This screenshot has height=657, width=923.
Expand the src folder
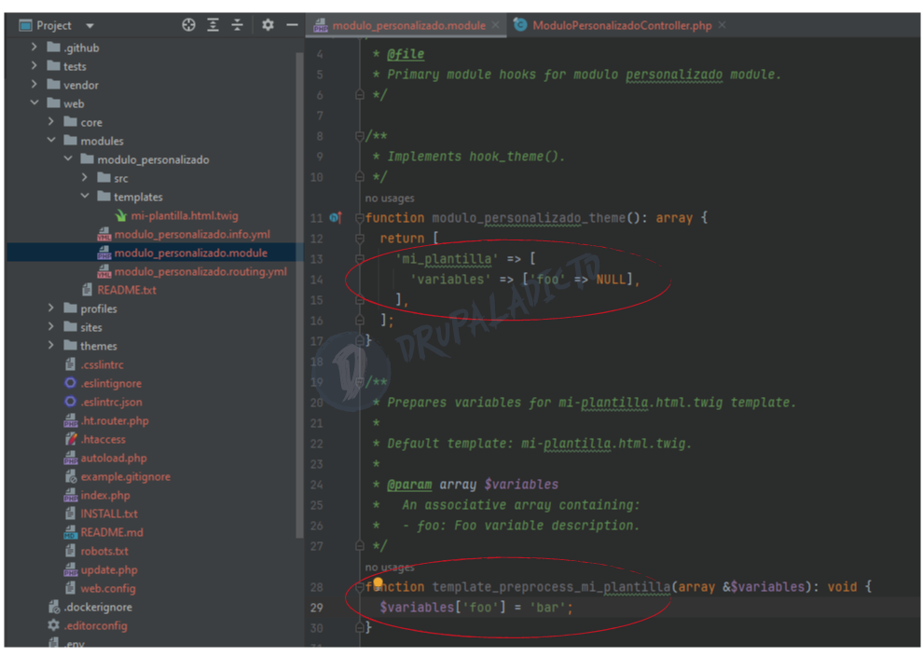tap(85, 178)
